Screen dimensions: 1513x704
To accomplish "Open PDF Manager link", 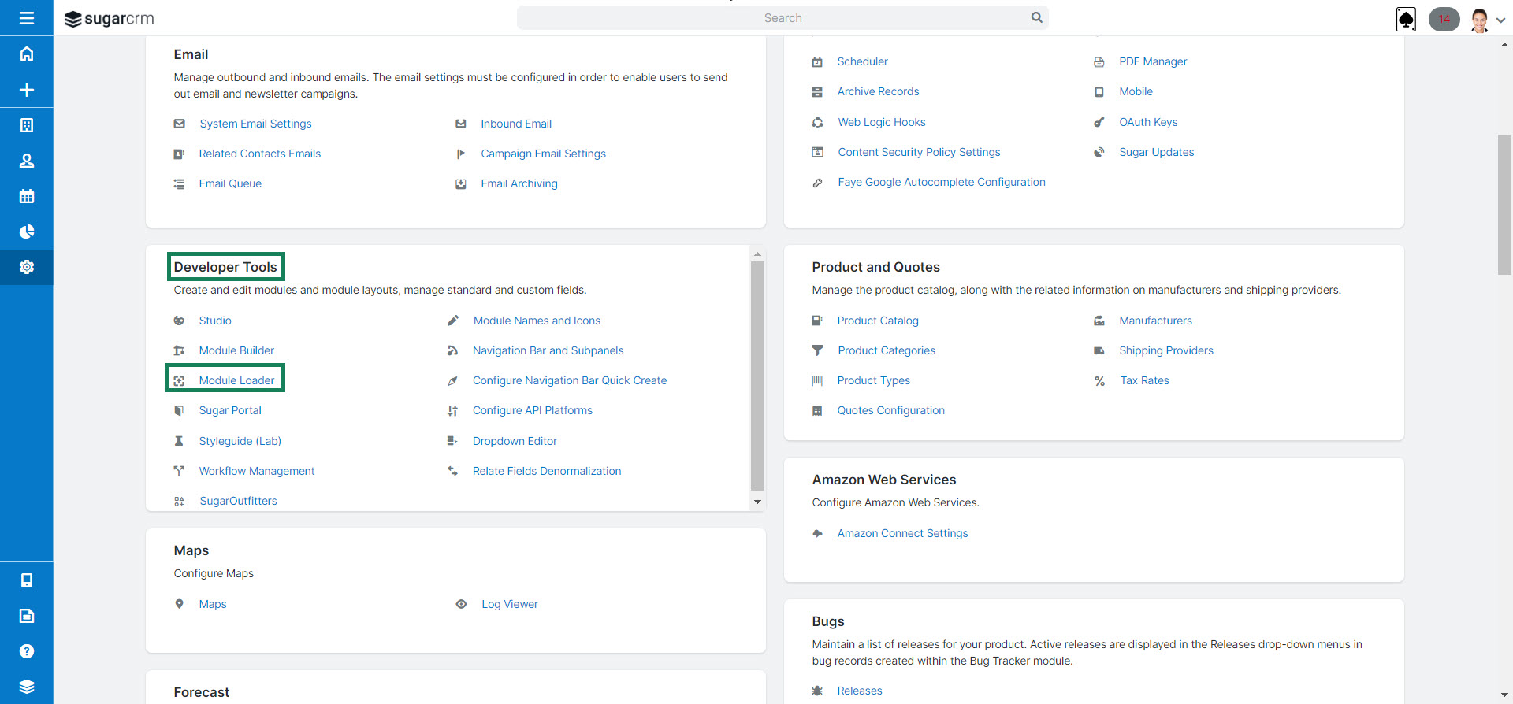I will point(1153,61).
